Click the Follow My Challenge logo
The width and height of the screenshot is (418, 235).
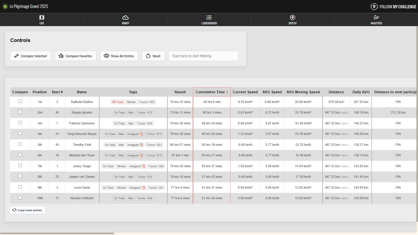tap(393, 6)
